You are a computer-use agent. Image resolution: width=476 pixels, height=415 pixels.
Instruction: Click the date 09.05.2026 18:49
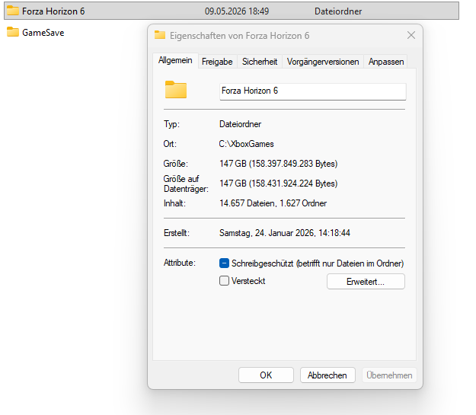[237, 11]
